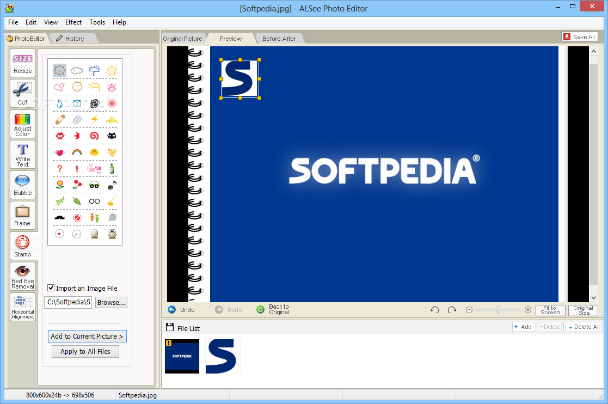
Task: Click Browse to choose image
Action: pyautogui.click(x=111, y=302)
